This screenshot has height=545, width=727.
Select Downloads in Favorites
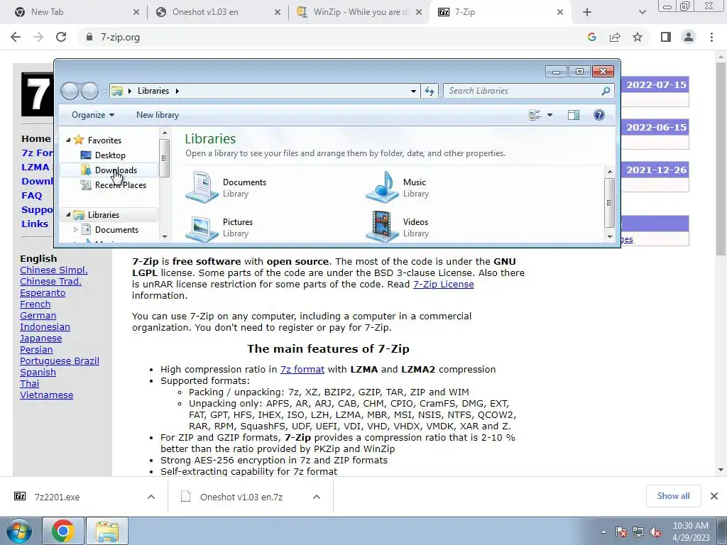point(116,170)
